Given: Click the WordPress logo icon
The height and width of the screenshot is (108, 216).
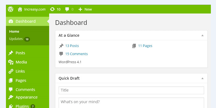Looking at the screenshot, I should tap(11, 9).
